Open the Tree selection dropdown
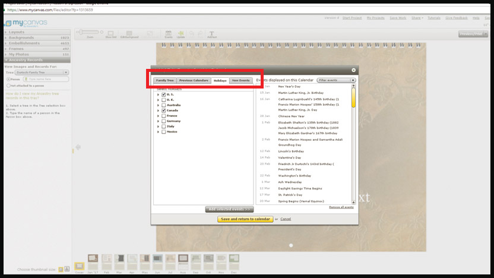The height and width of the screenshot is (278, 494). click(x=42, y=72)
